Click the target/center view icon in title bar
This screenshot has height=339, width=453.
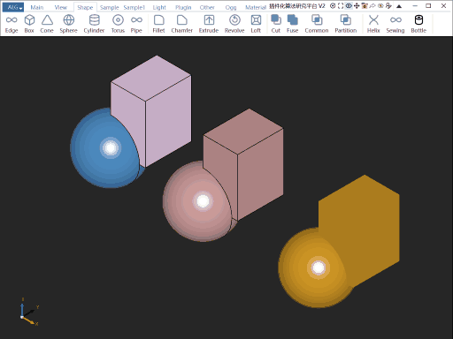[x=333, y=6]
